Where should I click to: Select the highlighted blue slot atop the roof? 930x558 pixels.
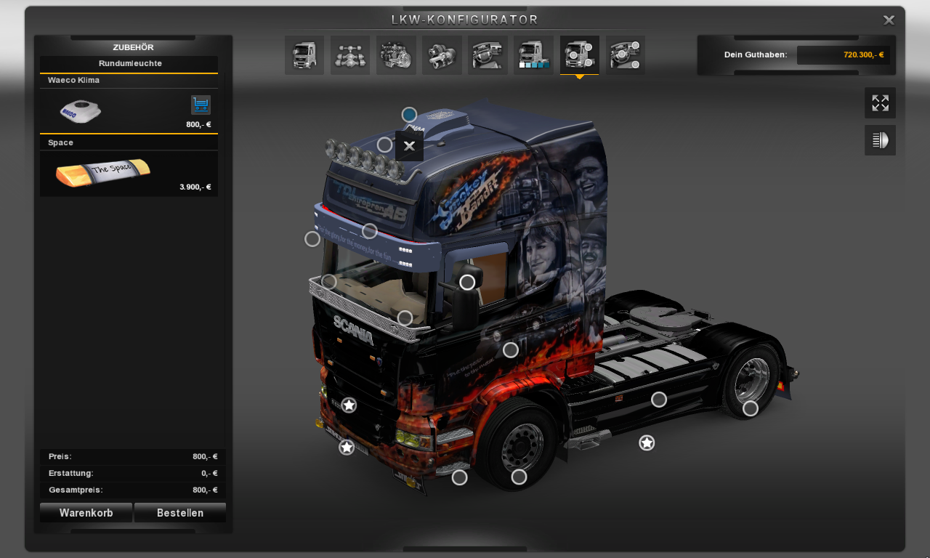(x=409, y=115)
